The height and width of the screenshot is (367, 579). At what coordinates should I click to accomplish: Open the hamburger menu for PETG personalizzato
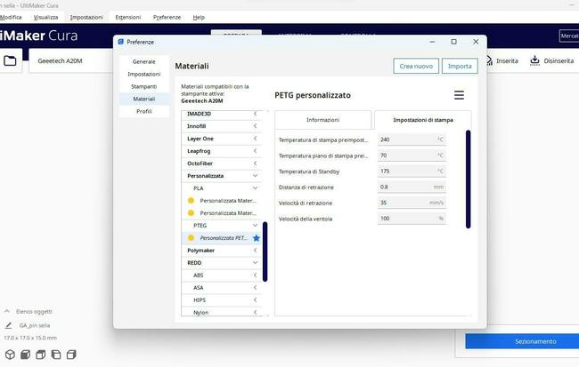tap(459, 95)
